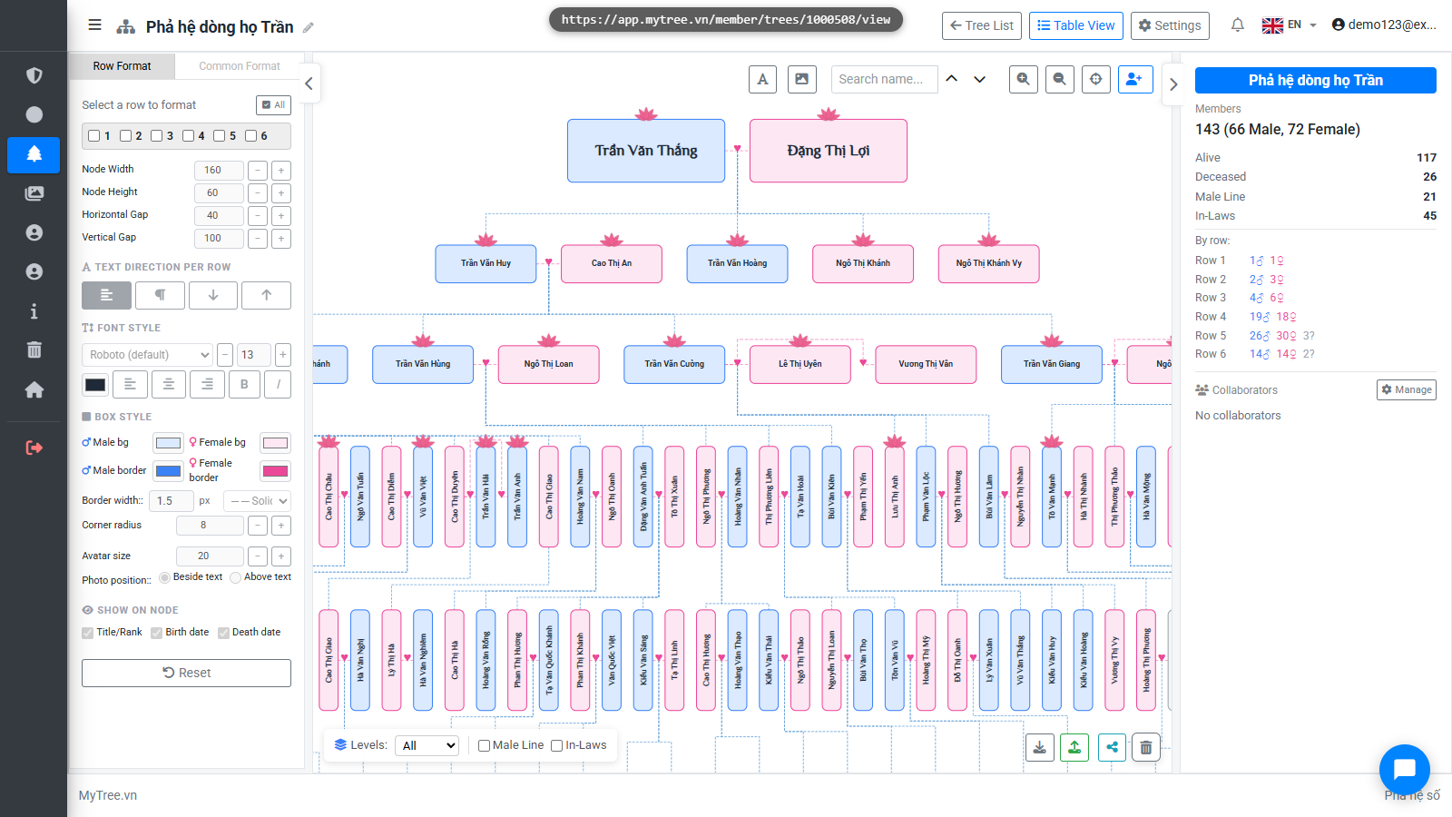Toggle bold font style
The height and width of the screenshot is (817, 1452).
click(244, 384)
